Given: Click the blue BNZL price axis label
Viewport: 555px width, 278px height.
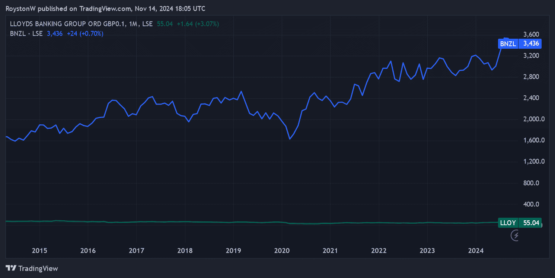Looking at the screenshot, I should [x=508, y=44].
